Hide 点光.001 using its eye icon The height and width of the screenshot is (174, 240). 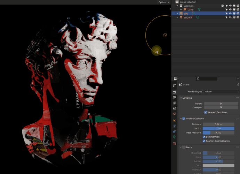pos(230,17)
